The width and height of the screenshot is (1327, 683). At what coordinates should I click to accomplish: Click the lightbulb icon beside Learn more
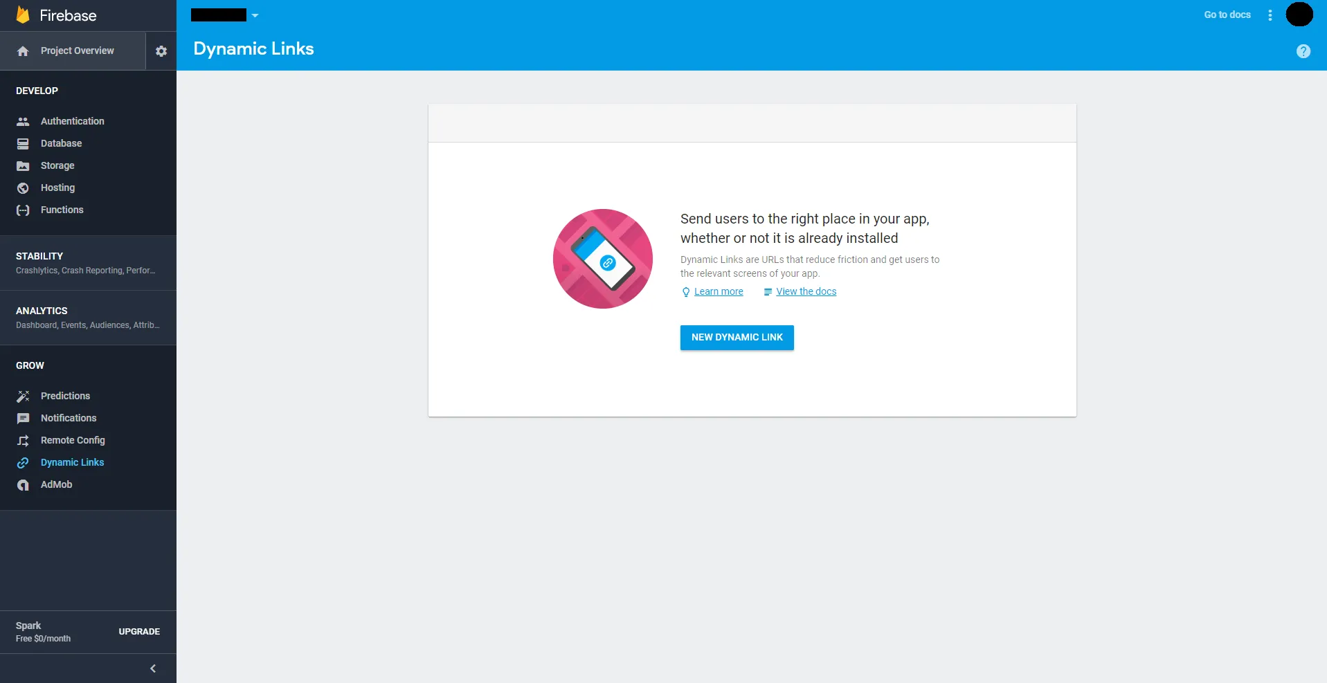686,292
